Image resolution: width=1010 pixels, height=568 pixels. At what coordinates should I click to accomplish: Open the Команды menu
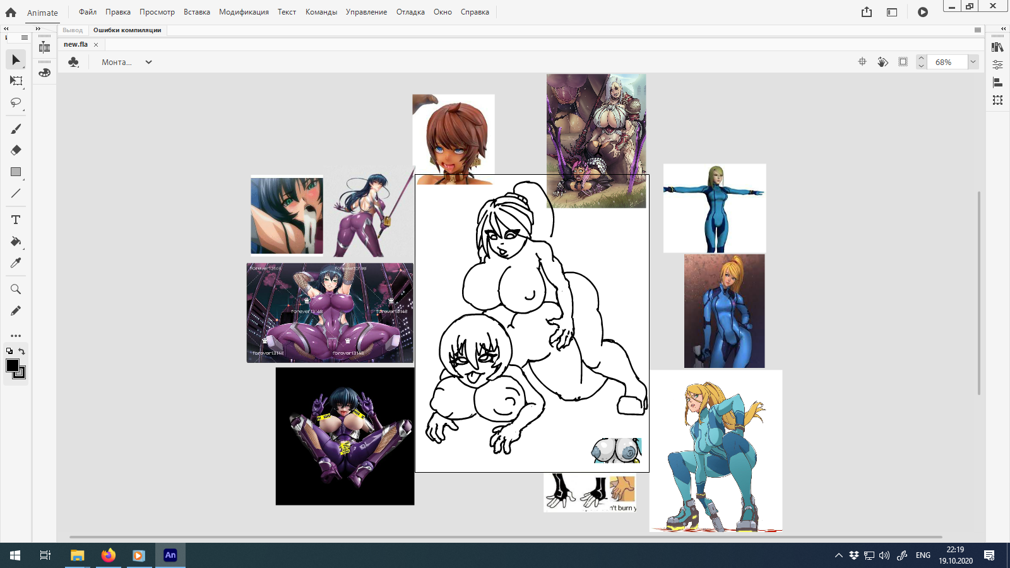click(x=321, y=12)
